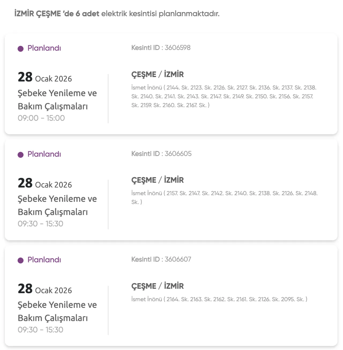Click Kesinti ID : 3606607 text

coord(161,259)
